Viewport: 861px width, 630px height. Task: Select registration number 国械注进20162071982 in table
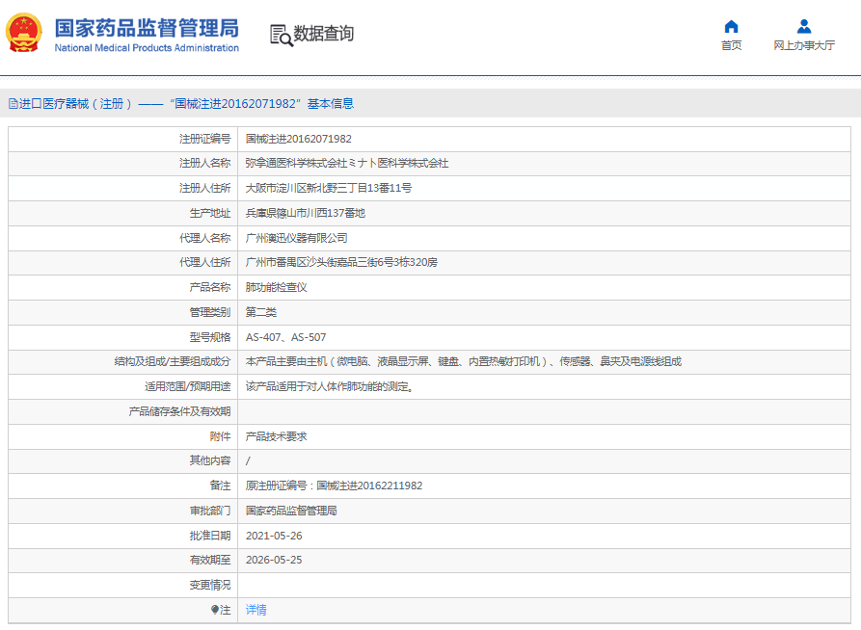298,139
